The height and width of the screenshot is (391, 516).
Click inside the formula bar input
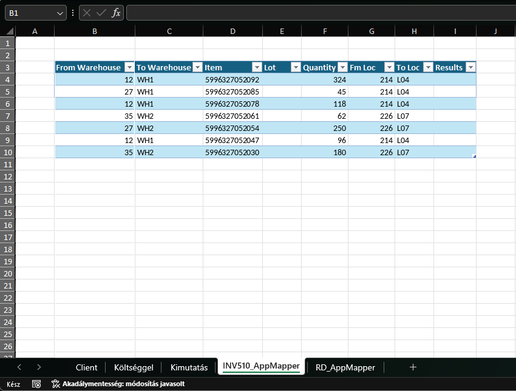tap(321, 13)
